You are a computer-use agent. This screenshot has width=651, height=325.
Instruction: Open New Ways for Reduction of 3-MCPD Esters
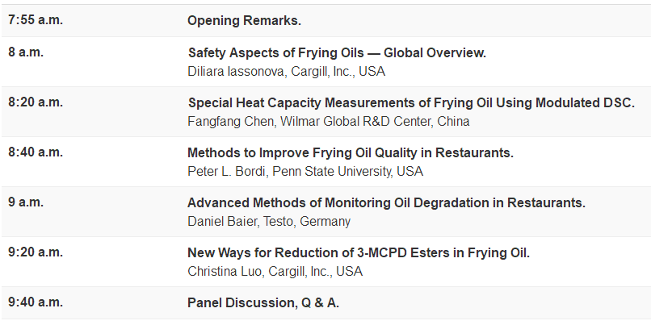point(359,252)
